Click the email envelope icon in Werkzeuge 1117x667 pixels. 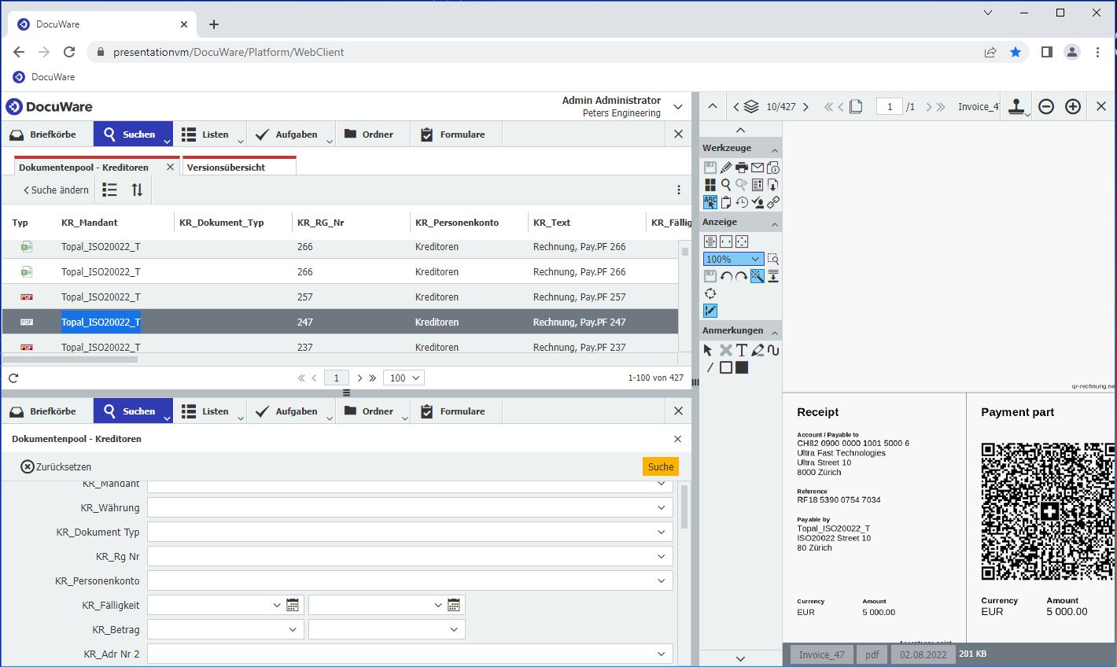click(x=757, y=168)
